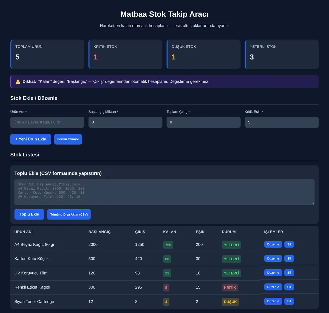Image resolution: width=329 pixels, height=313 pixels.
Task: Edit the Karton Kutu Küçük row
Action: point(273,258)
